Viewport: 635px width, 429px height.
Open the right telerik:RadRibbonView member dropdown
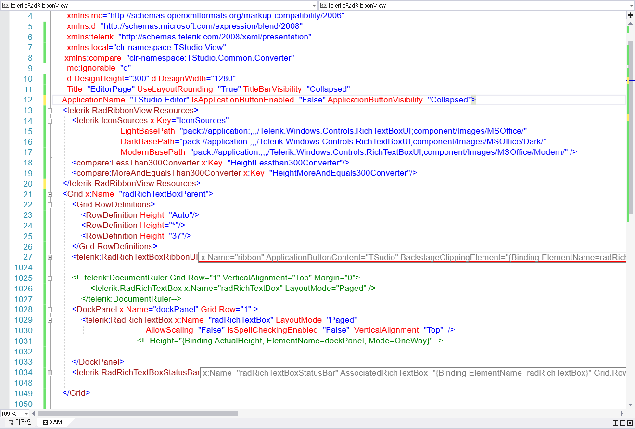point(631,5)
